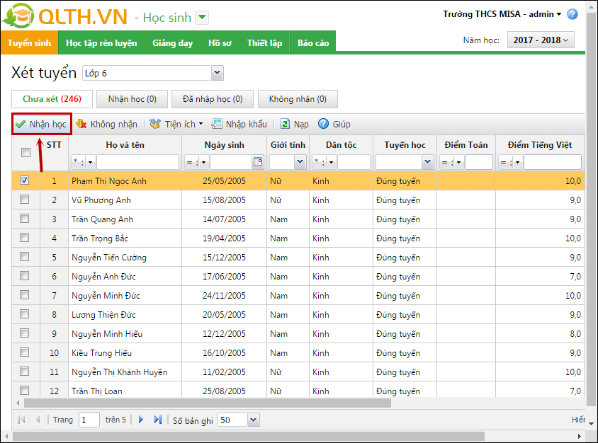Screen dimensions: 598x443
Task: Tick the checkbox for Trần Trọng Bắc
Action: click(x=24, y=238)
